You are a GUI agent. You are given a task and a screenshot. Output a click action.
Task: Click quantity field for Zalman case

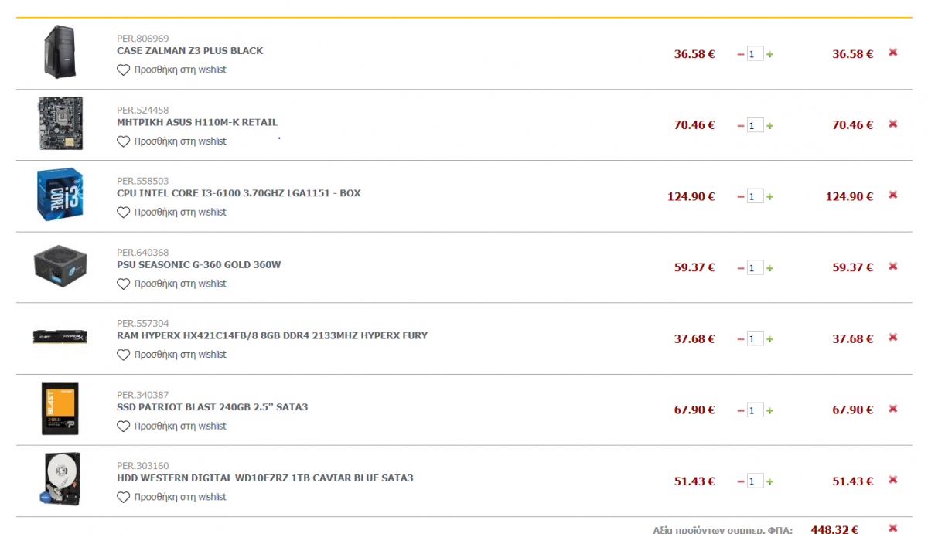(755, 54)
